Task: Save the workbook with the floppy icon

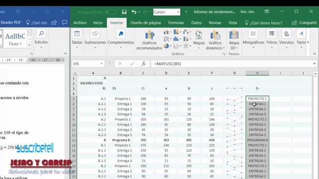Action: tap(124, 12)
